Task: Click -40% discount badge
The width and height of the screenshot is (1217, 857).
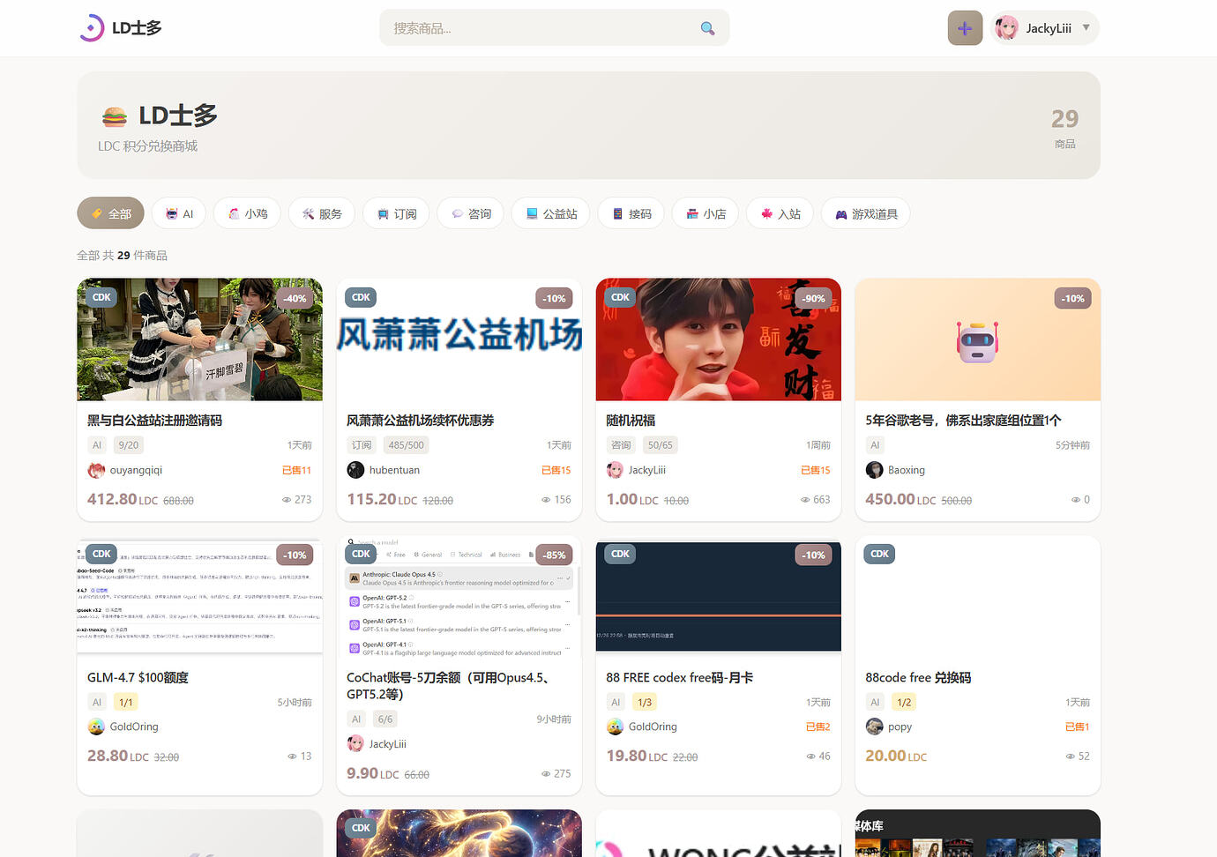Action: pyautogui.click(x=295, y=298)
